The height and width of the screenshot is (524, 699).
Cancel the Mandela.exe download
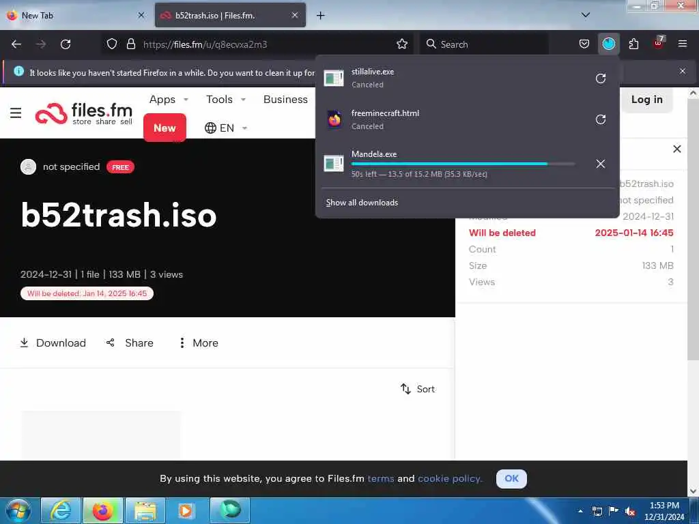(601, 164)
